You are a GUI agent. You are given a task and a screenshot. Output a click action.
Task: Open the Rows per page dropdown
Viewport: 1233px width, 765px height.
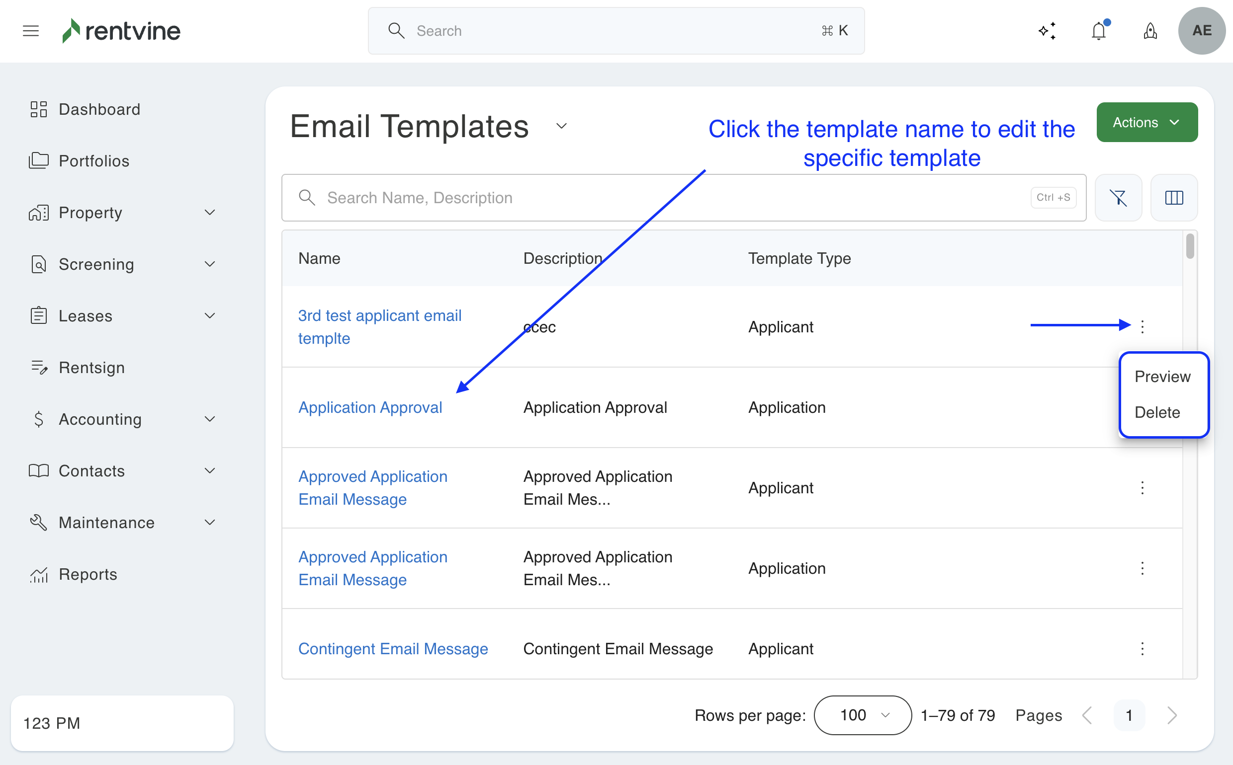(x=862, y=715)
